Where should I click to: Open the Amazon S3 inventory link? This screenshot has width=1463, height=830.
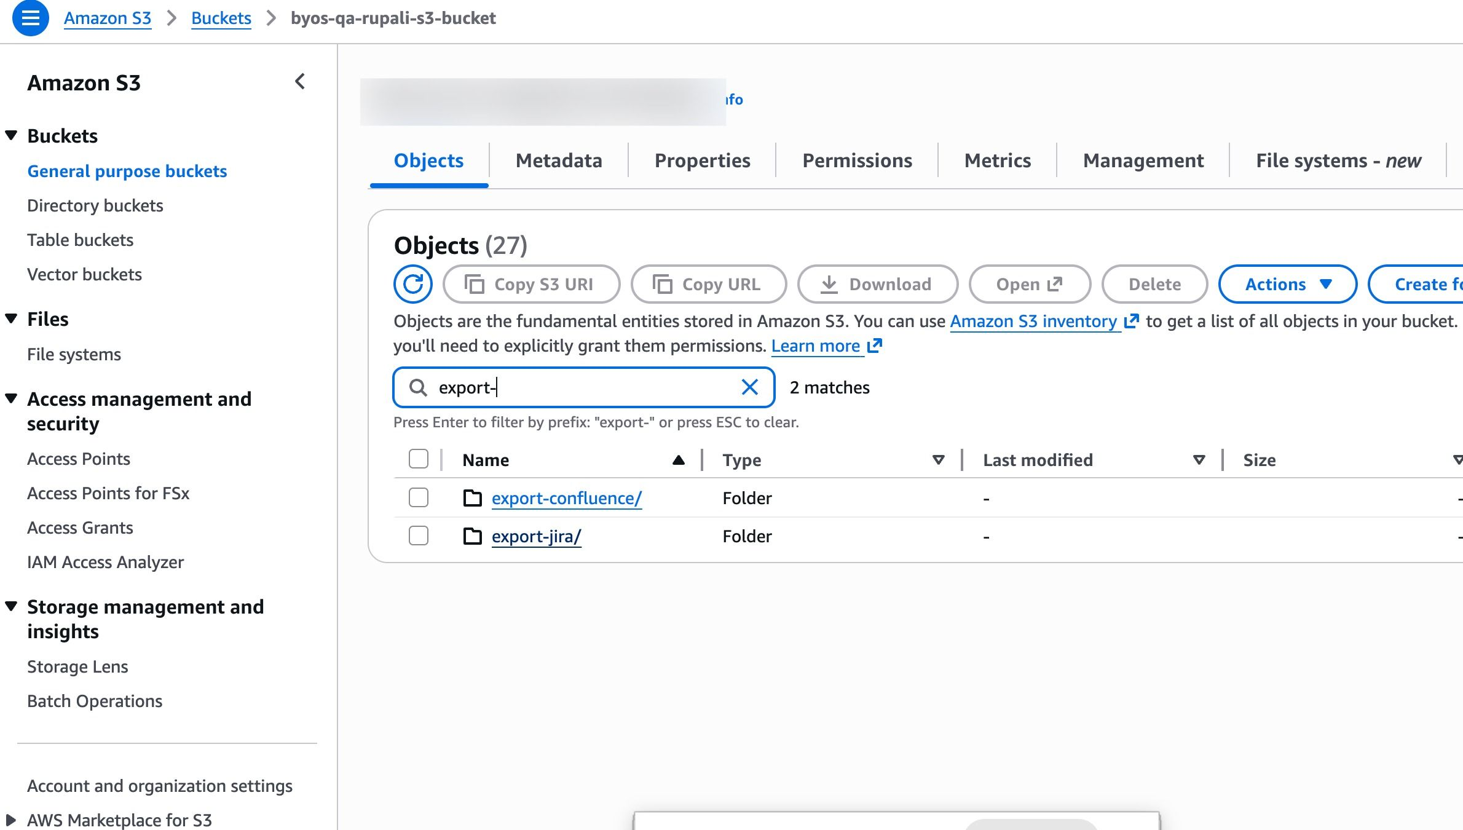point(1044,321)
